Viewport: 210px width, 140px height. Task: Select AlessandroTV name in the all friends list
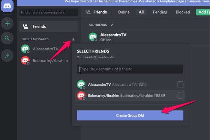click(x=113, y=35)
